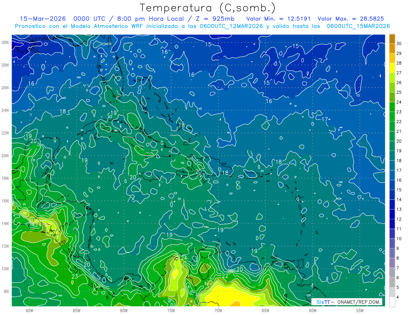Click "8:00 pm Hora Local" text

(x=151, y=19)
